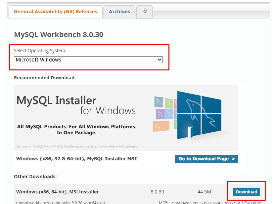The height and width of the screenshot is (204, 277).
Task: Click 'Windows (x86, 32 & 64-bit), MySQL Installer MSI' text
Action: pos(76,159)
